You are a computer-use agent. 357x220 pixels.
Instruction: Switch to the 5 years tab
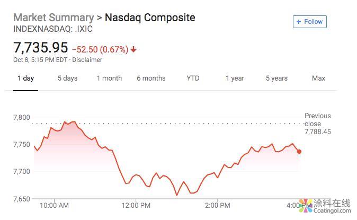click(276, 78)
